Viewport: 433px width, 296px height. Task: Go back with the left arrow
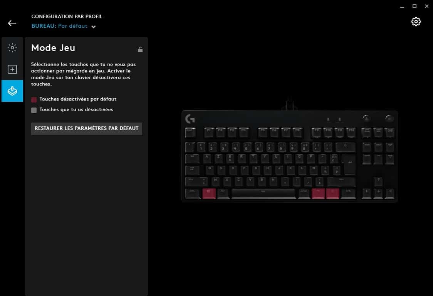tap(12, 23)
